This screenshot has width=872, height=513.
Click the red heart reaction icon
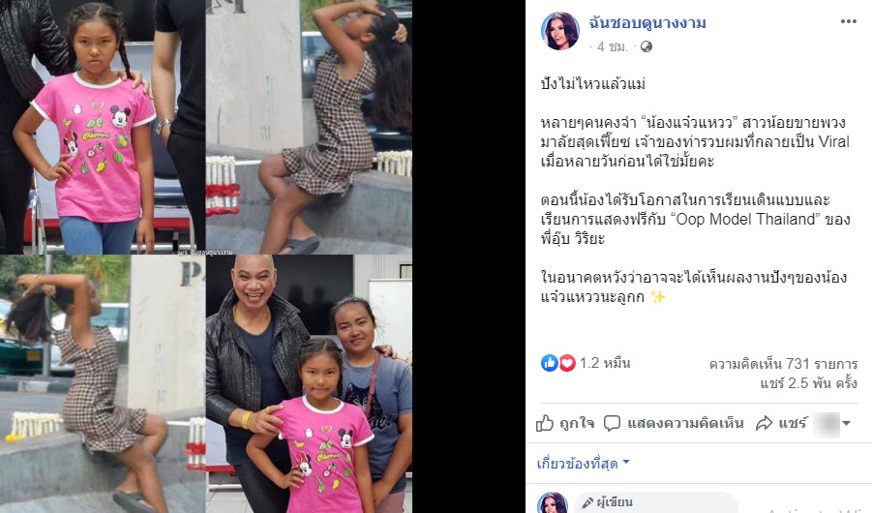(x=567, y=363)
